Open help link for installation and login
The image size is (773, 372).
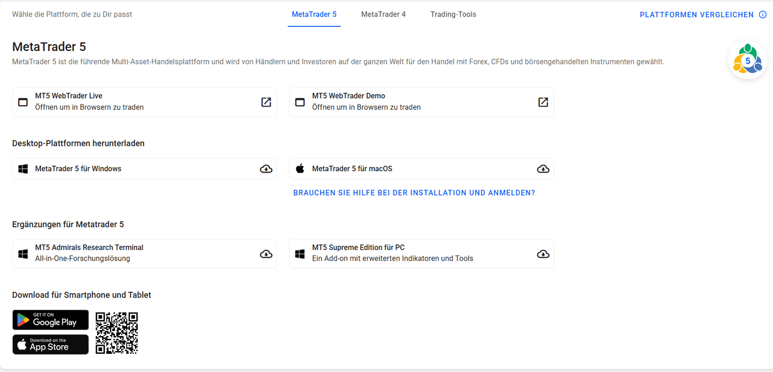pos(414,192)
